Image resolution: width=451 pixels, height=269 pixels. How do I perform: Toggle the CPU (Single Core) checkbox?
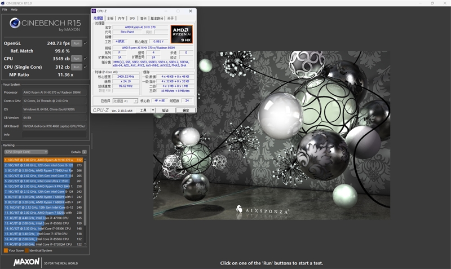point(86,67)
